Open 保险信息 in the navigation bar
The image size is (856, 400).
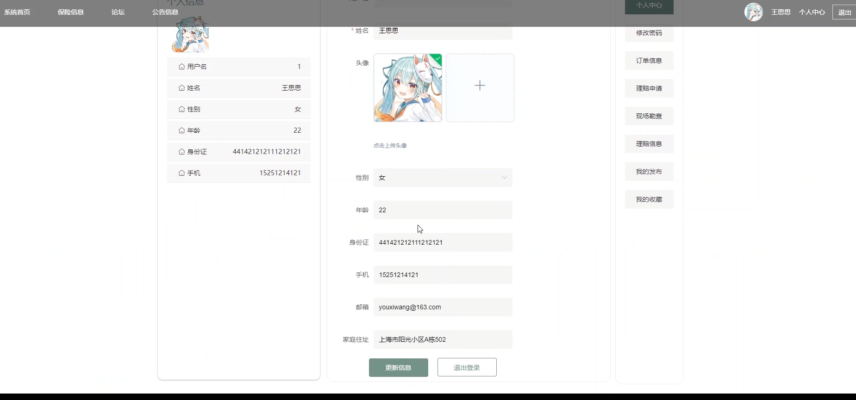(x=71, y=12)
